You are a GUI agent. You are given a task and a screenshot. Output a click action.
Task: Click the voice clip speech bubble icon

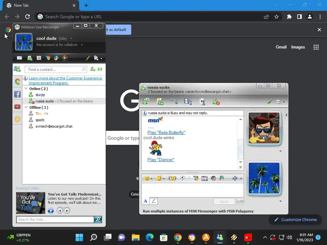(183, 178)
